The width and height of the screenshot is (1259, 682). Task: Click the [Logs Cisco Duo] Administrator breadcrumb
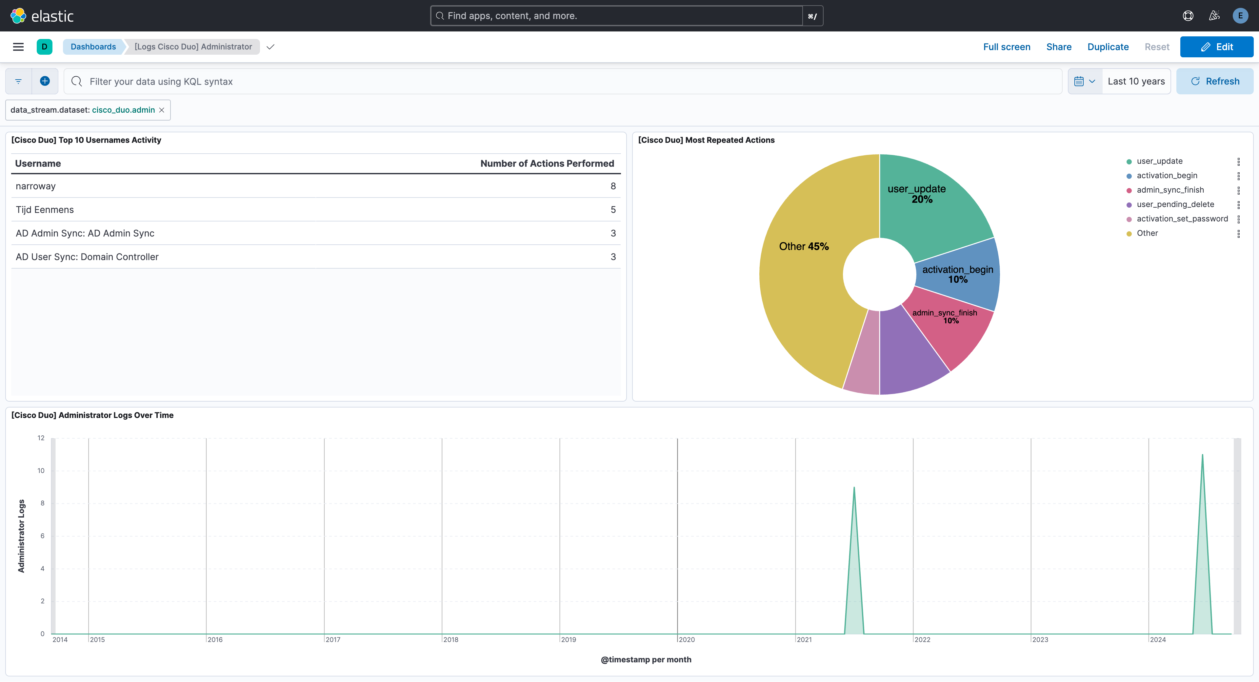pos(193,47)
